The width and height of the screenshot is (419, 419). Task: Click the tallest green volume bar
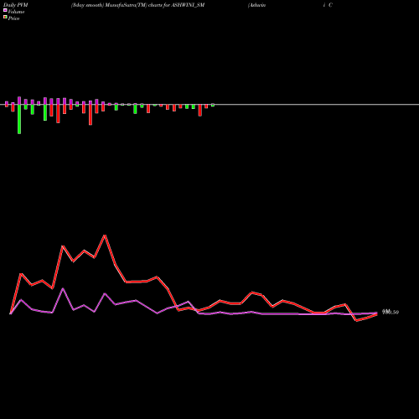(19, 119)
